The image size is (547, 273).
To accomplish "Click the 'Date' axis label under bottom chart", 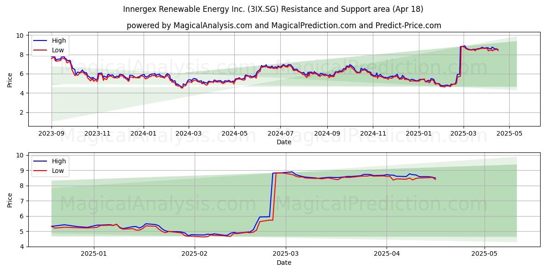I will tap(284, 263).
